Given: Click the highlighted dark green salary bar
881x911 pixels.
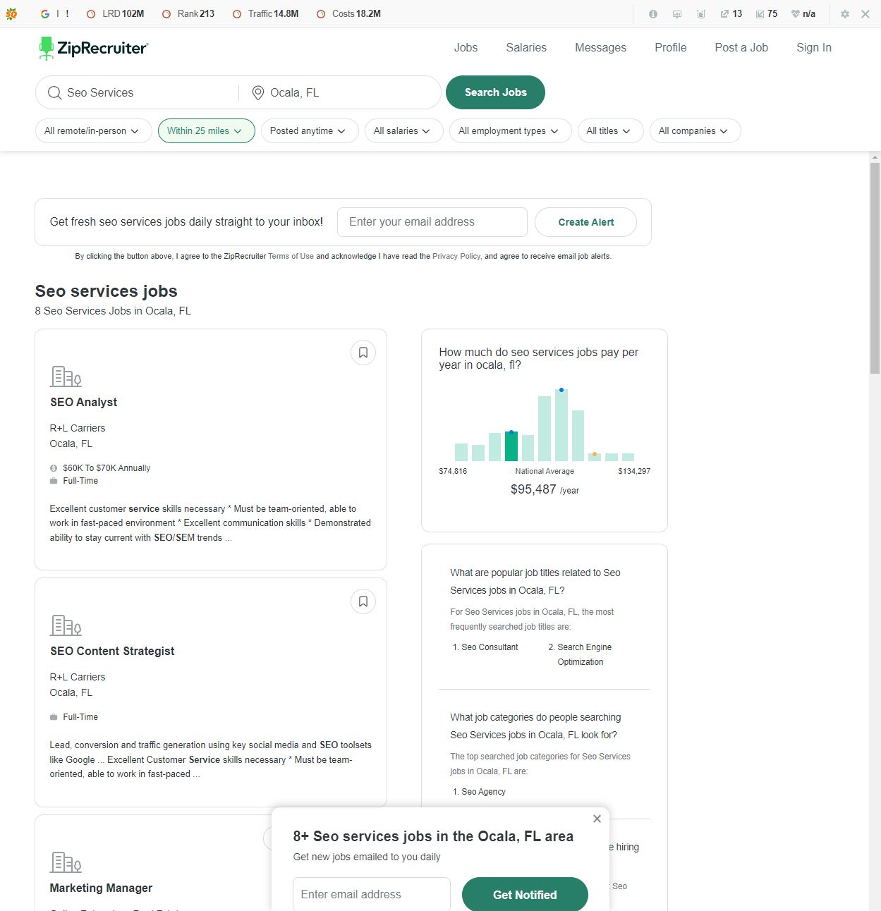Looking at the screenshot, I should 511,446.
